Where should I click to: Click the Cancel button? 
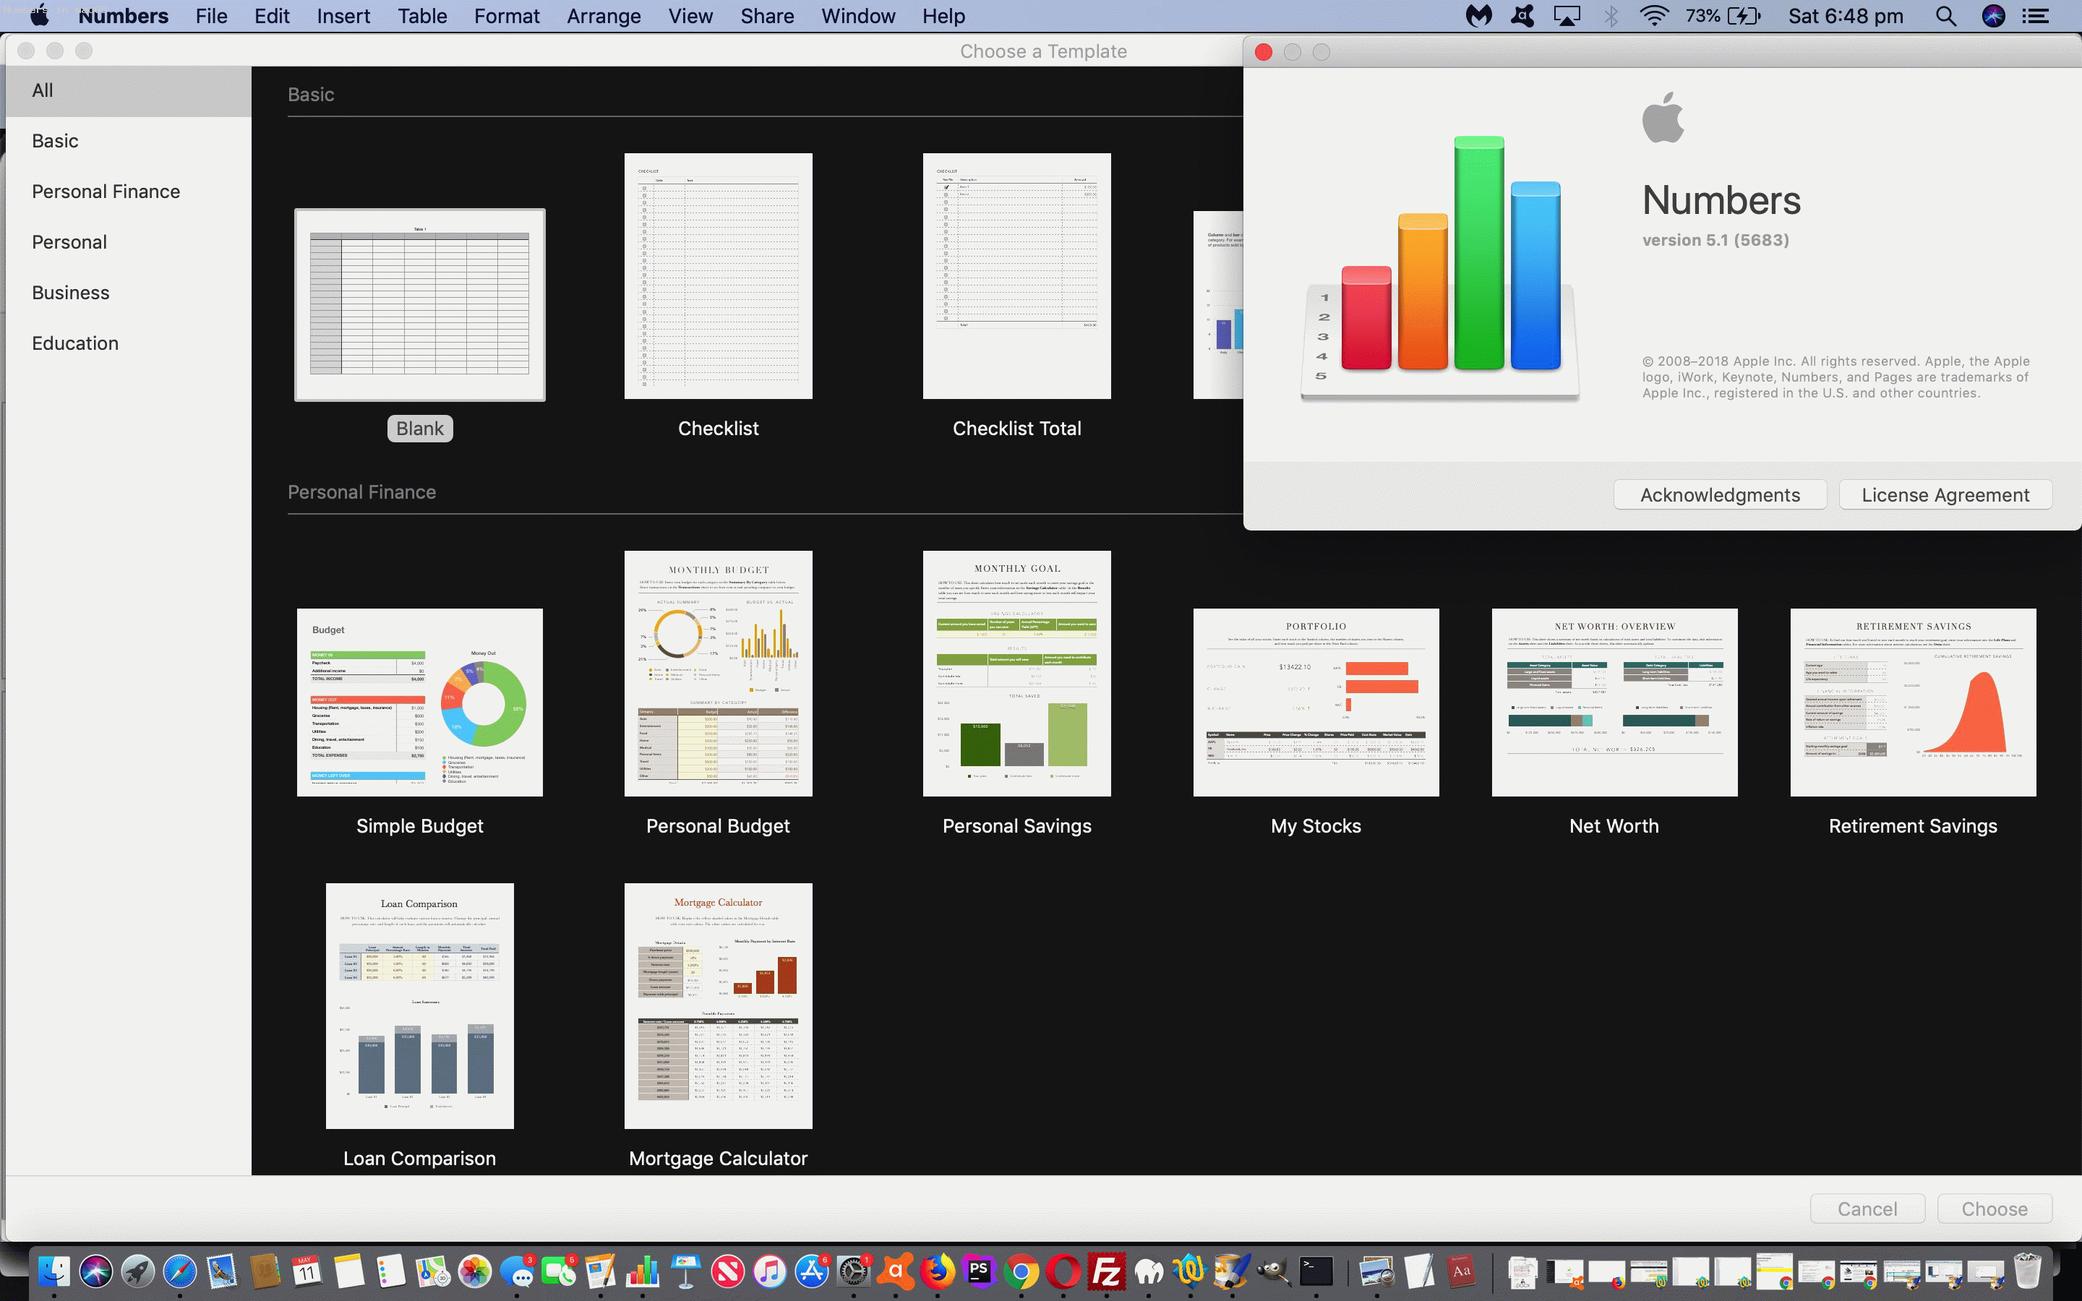click(x=1867, y=1209)
